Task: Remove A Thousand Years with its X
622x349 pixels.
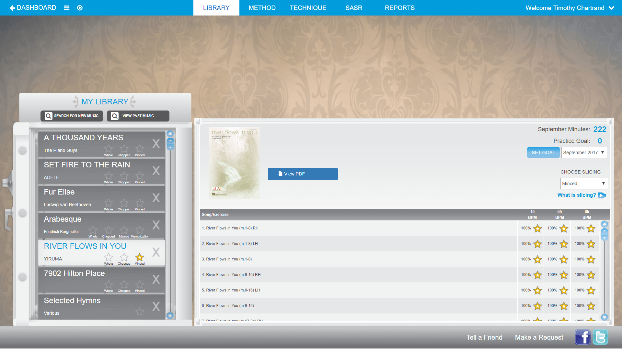Action: tap(156, 143)
